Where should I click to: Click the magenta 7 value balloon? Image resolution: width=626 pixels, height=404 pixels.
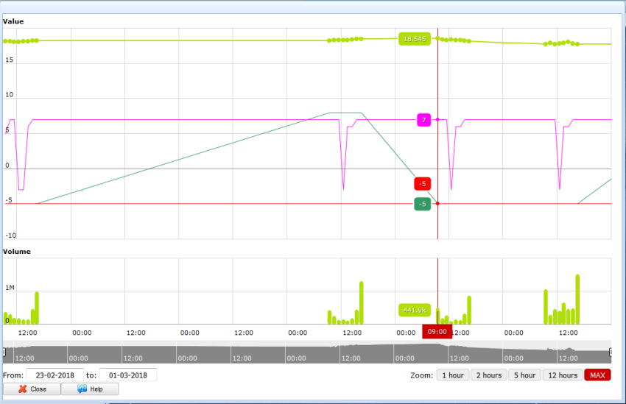423,120
